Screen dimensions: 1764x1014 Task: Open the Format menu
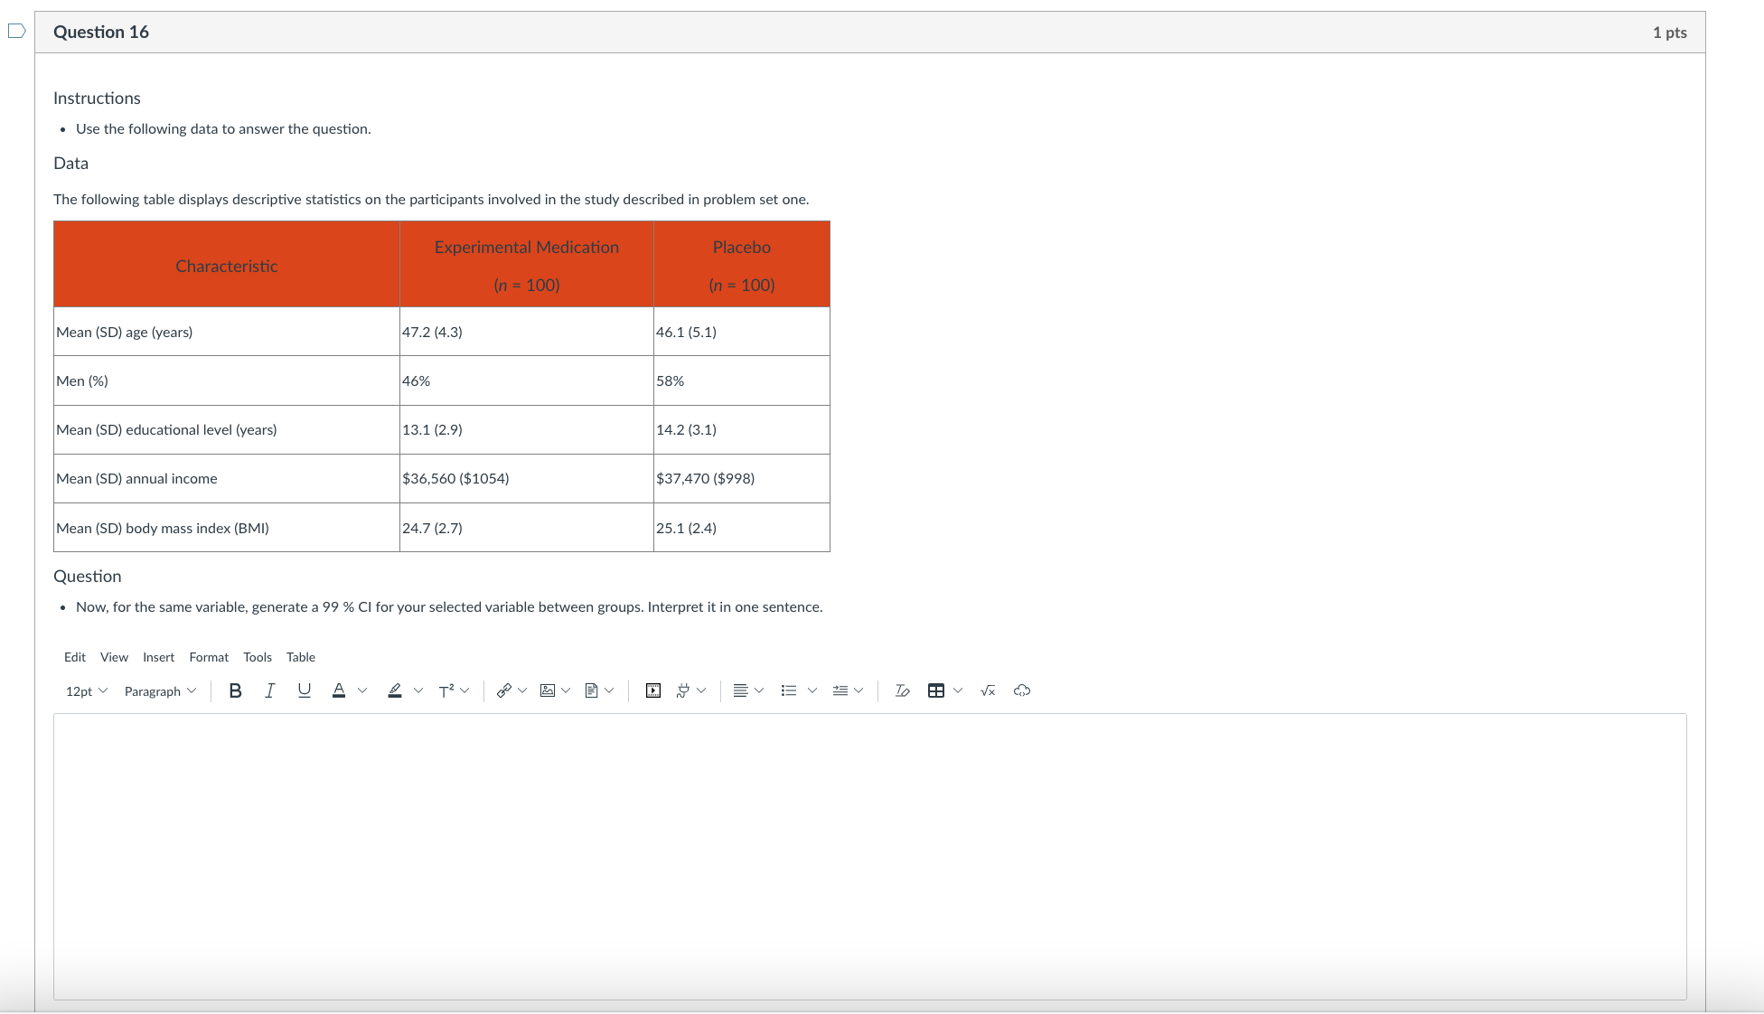(209, 657)
